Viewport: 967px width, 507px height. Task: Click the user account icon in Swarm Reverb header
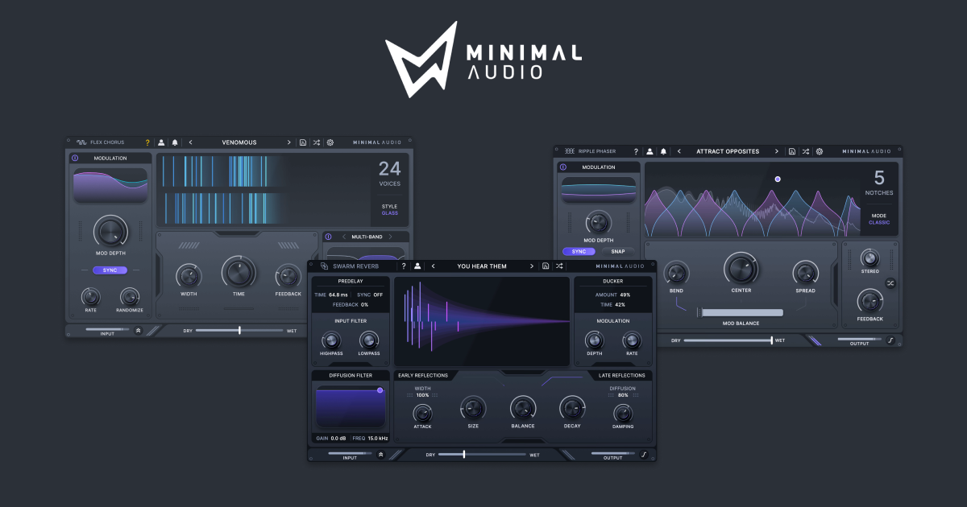pyautogui.click(x=418, y=266)
